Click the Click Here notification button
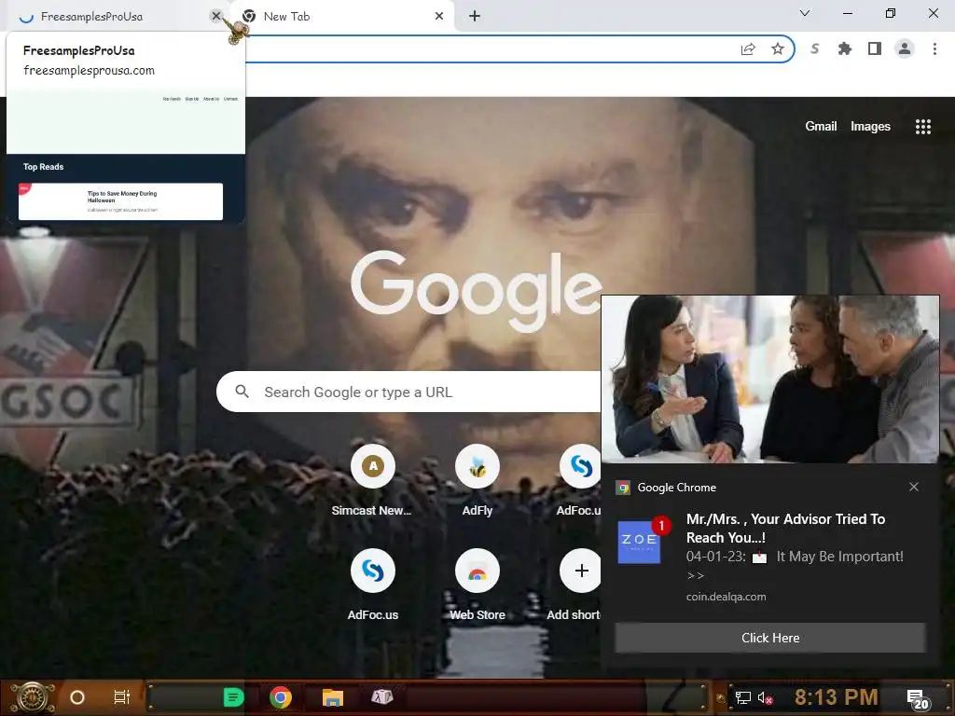The width and height of the screenshot is (955, 716). (770, 638)
